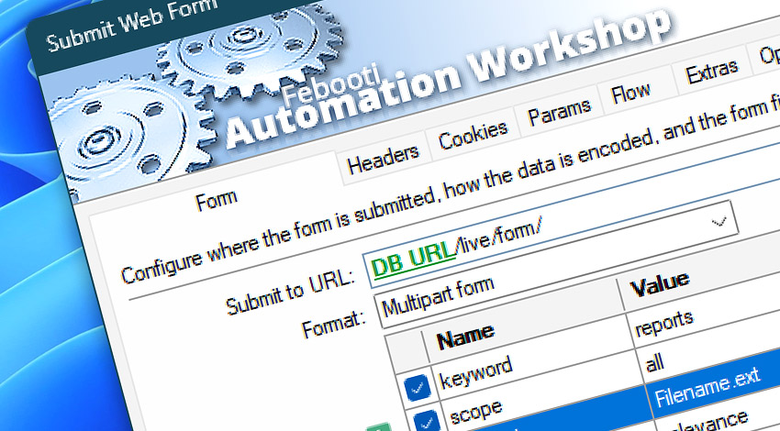Go to the Extras tab
Viewport: 780px width, 431px height.
711,72
